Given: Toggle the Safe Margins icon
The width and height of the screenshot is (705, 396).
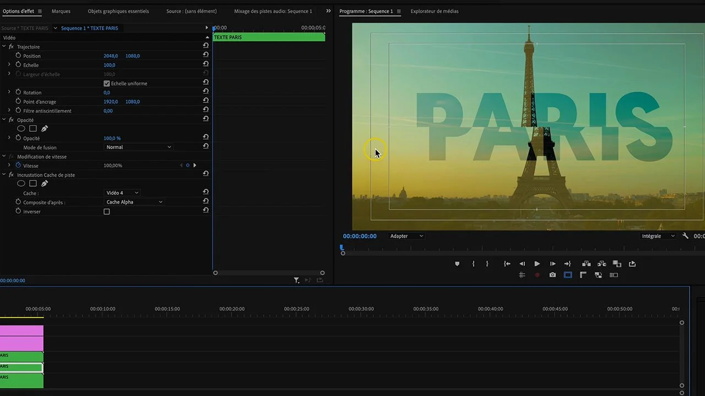Looking at the screenshot, I should pos(568,275).
